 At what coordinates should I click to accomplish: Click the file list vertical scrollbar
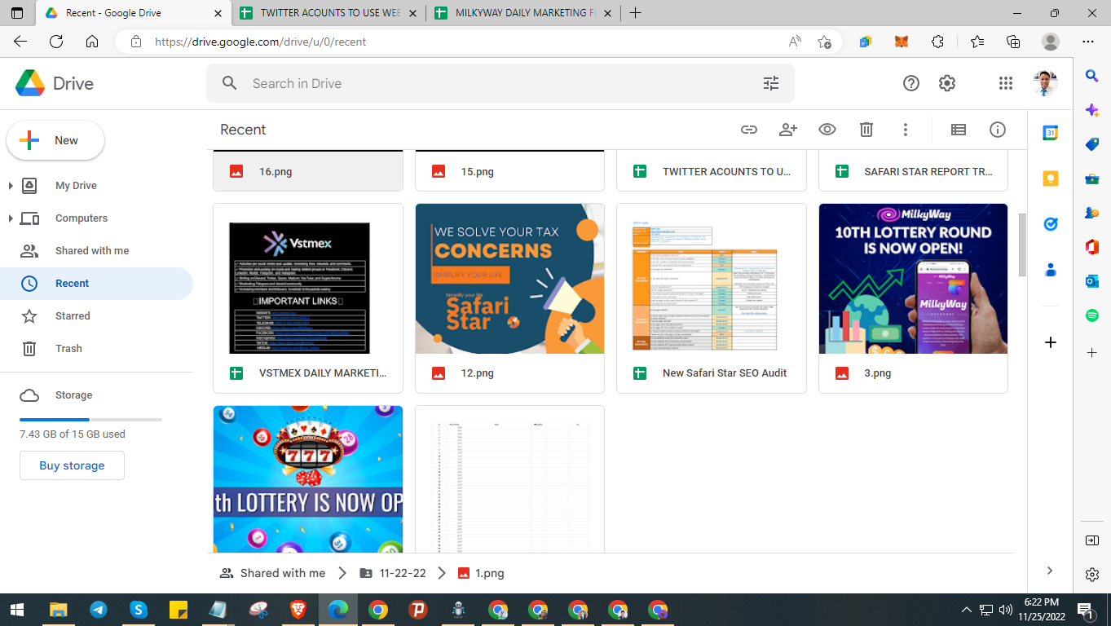[1022, 245]
